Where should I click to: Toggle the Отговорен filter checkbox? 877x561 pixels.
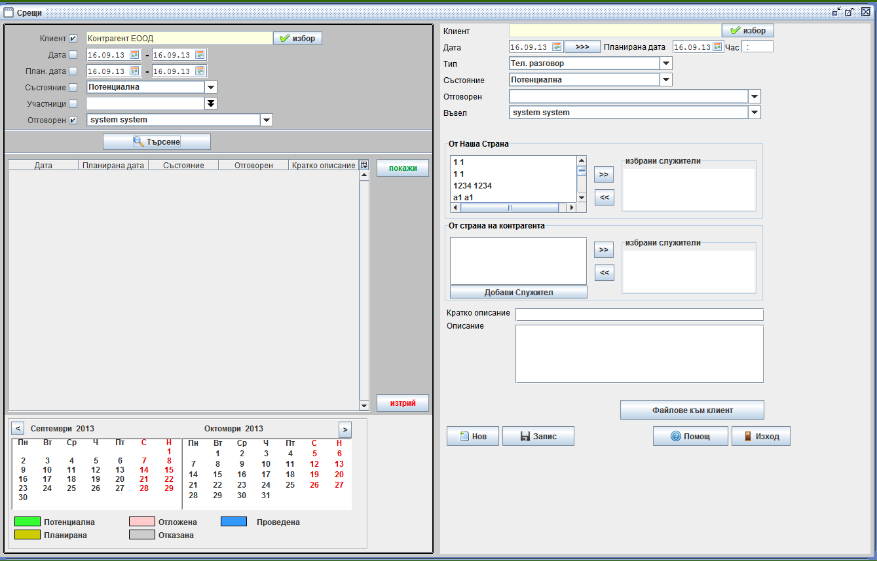[73, 120]
